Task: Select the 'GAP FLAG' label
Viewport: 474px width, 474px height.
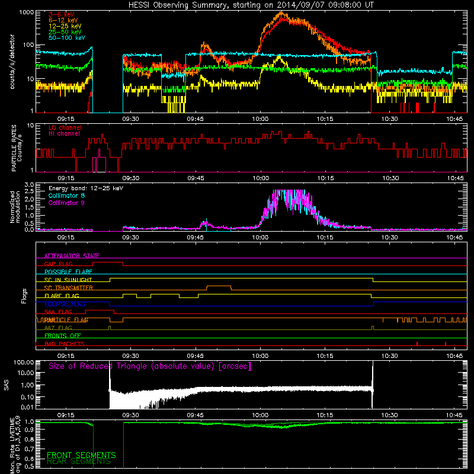Action: pyautogui.click(x=59, y=264)
